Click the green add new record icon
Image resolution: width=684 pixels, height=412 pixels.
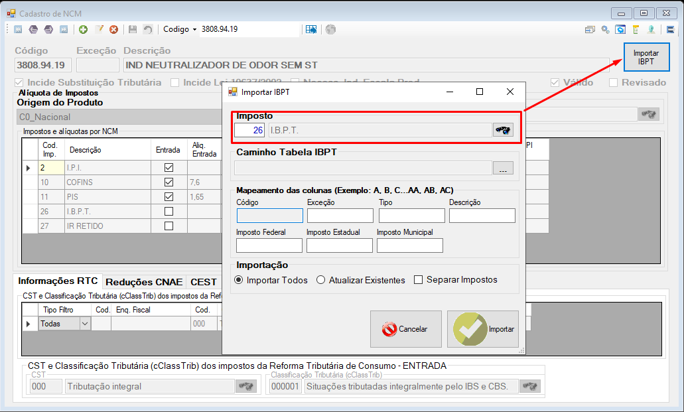pyautogui.click(x=83, y=29)
